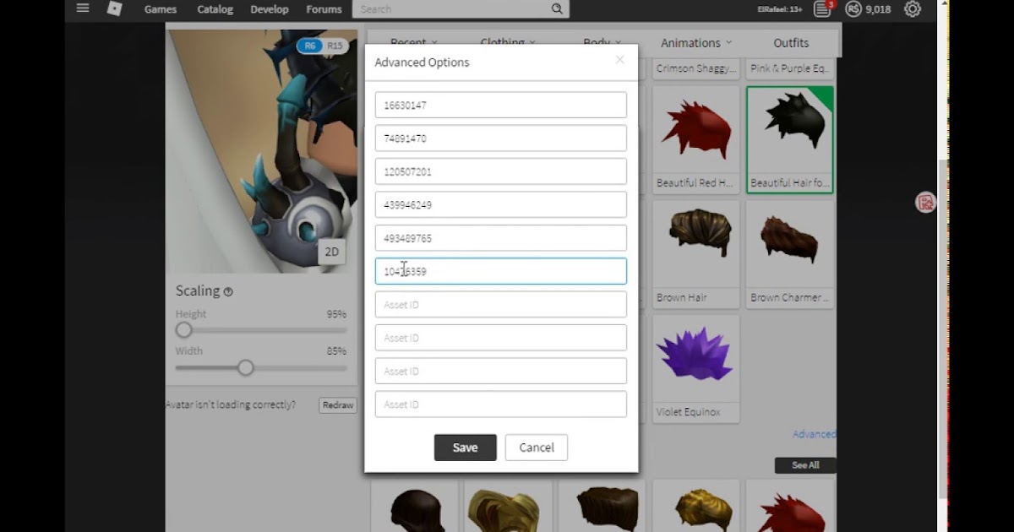This screenshot has height=532, width=1014.
Task: Click the first empty Asset ID field
Action: click(x=501, y=304)
